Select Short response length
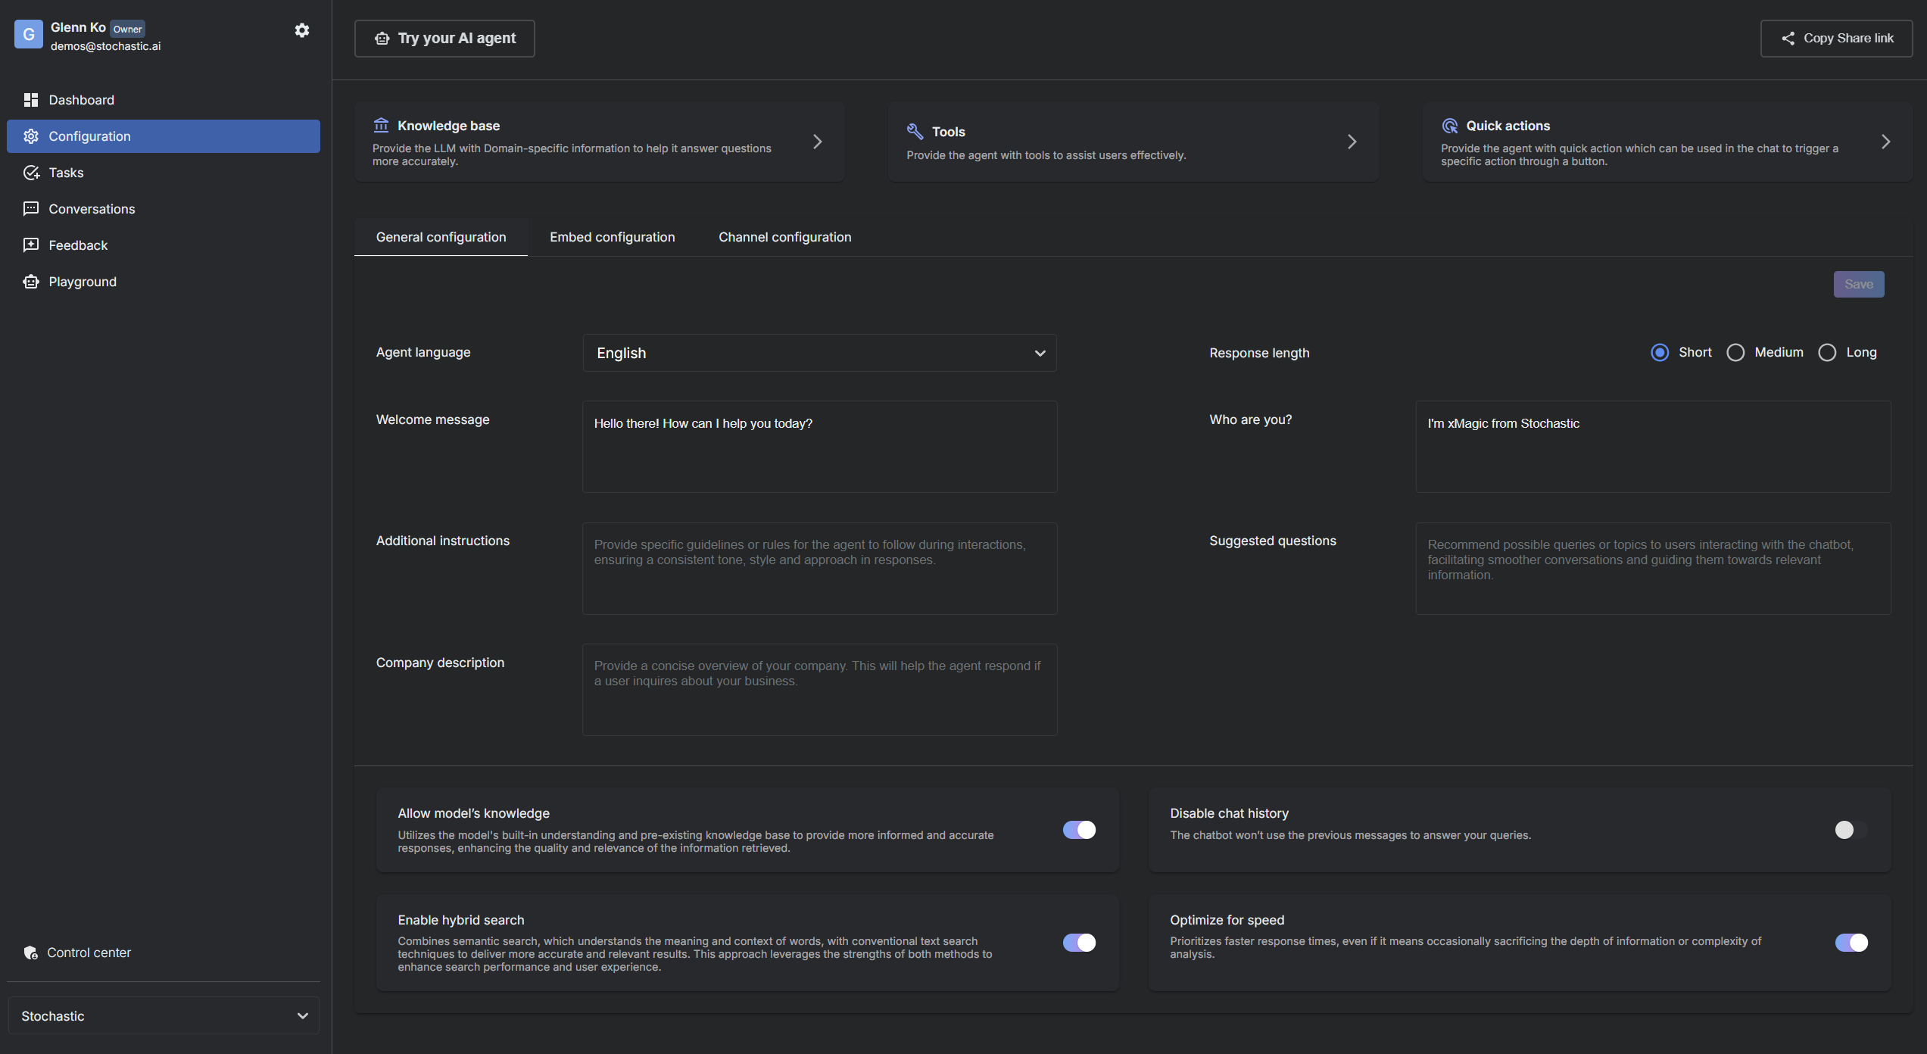This screenshot has width=1927, height=1054. (1660, 353)
